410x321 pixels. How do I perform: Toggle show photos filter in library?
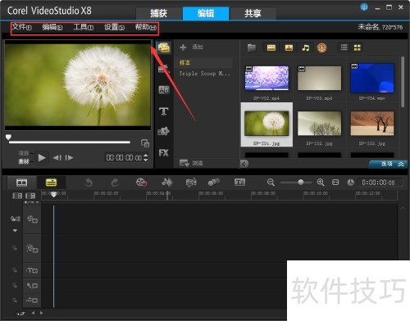(289, 47)
